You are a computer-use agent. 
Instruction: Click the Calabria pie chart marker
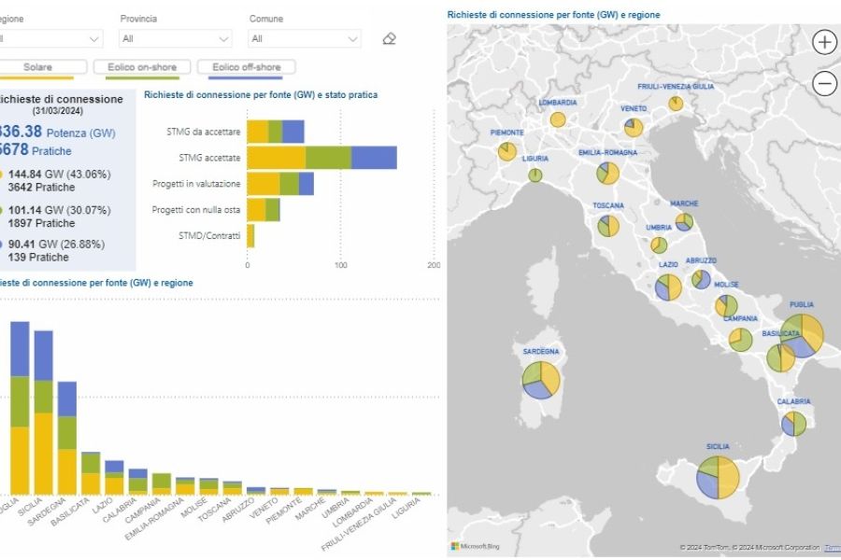click(794, 424)
